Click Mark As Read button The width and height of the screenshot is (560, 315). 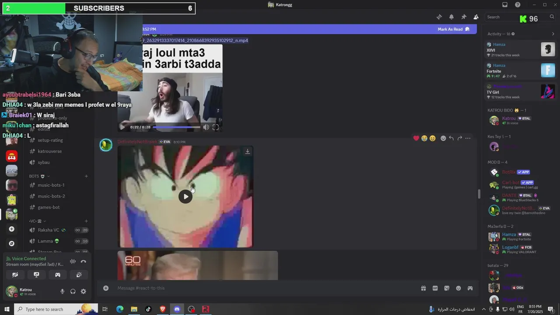pos(454,29)
